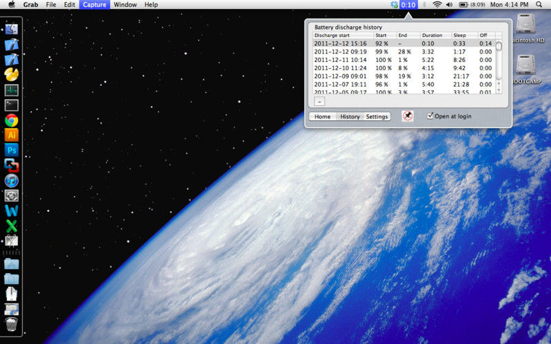Launch Adobe Photoshop from the dock
Viewport: 551px width, 344px height.
click(x=12, y=150)
